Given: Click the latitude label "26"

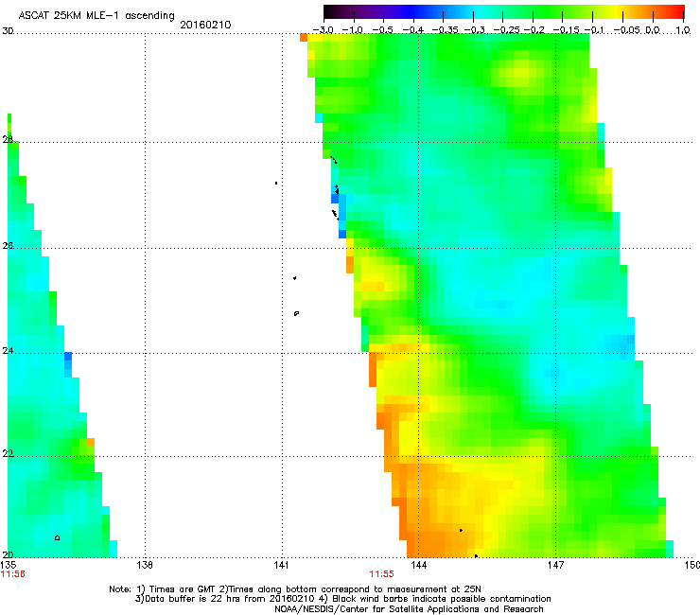Looking at the screenshot, I should (x=8, y=246).
